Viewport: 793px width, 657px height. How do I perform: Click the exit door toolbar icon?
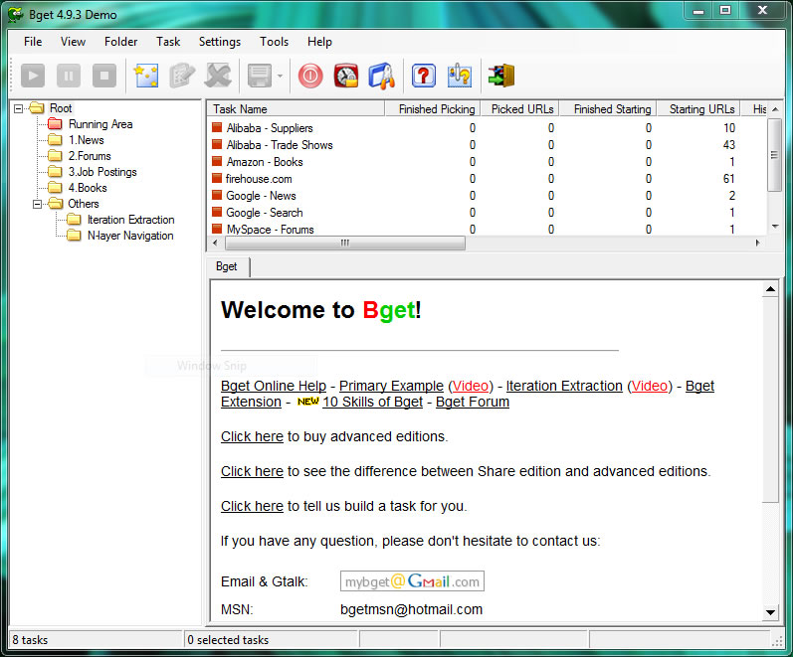(x=501, y=76)
